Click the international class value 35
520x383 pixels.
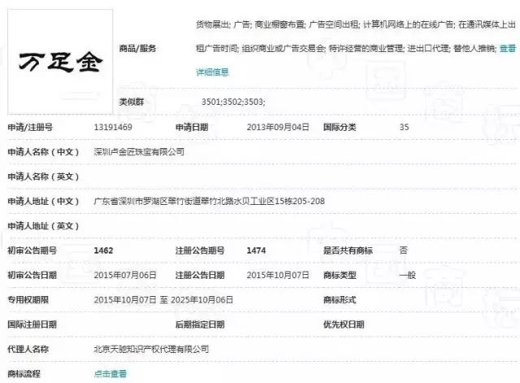405,128
